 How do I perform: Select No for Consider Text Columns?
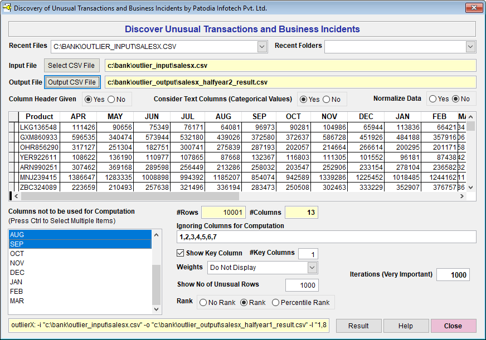[x=327, y=100]
